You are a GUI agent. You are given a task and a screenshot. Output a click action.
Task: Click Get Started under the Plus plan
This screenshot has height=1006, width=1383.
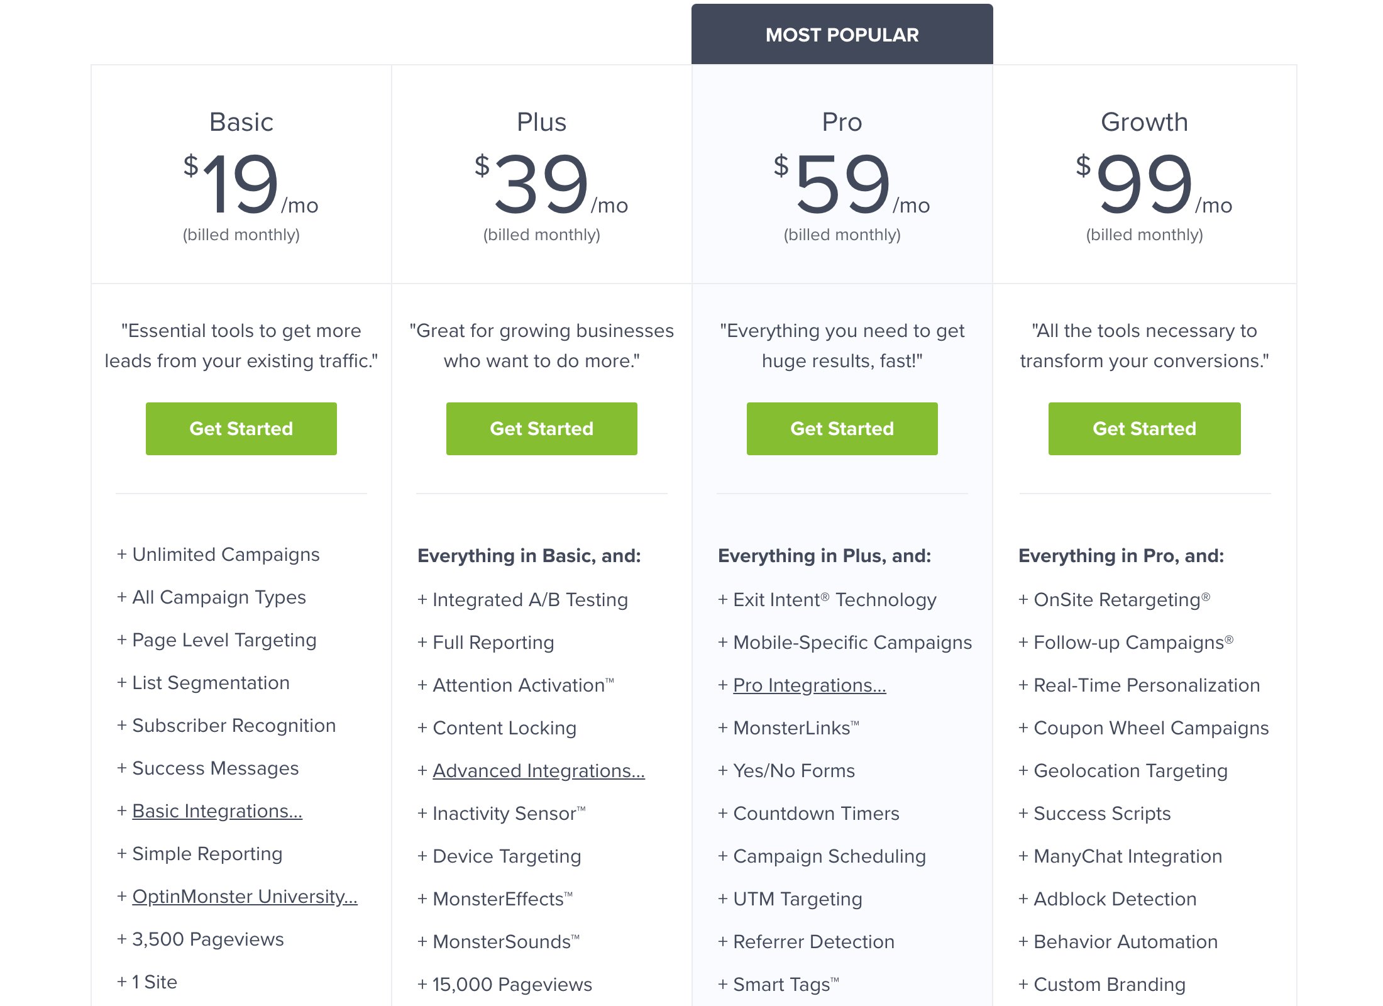[541, 428]
